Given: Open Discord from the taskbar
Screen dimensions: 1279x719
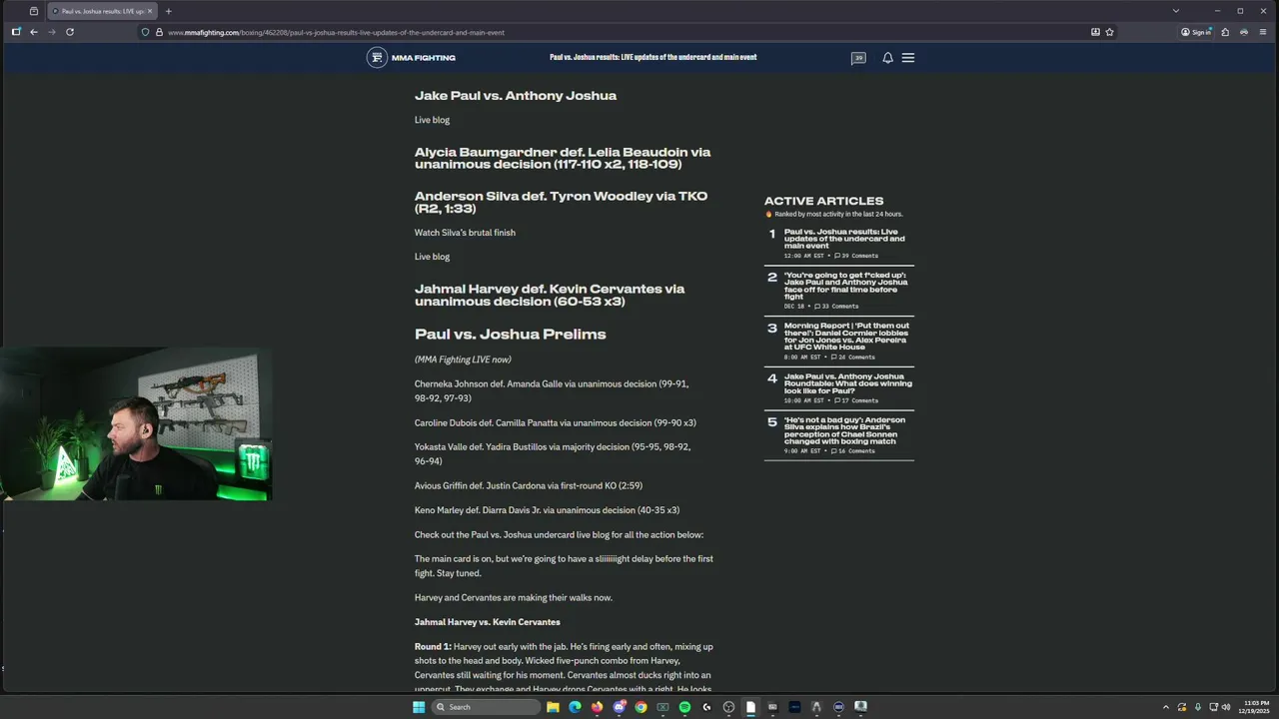Looking at the screenshot, I should click(x=619, y=707).
